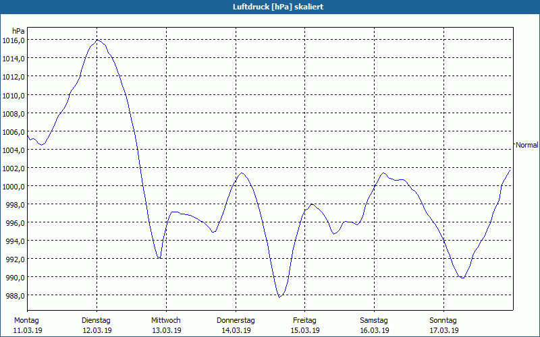Click the date 11.03.19
Viewport: 540px width, 337px height.
28,330
